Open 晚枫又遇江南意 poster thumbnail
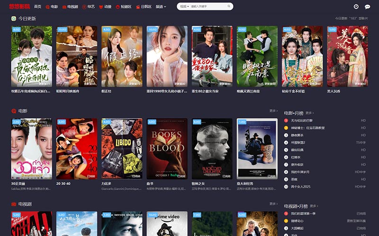 (x=257, y=56)
